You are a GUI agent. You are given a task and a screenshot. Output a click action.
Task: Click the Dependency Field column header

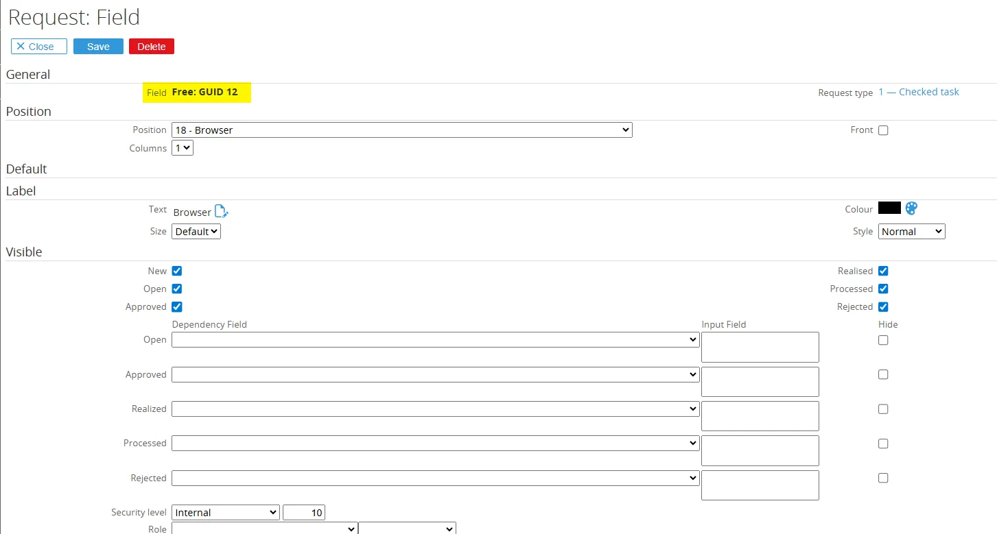coord(209,324)
